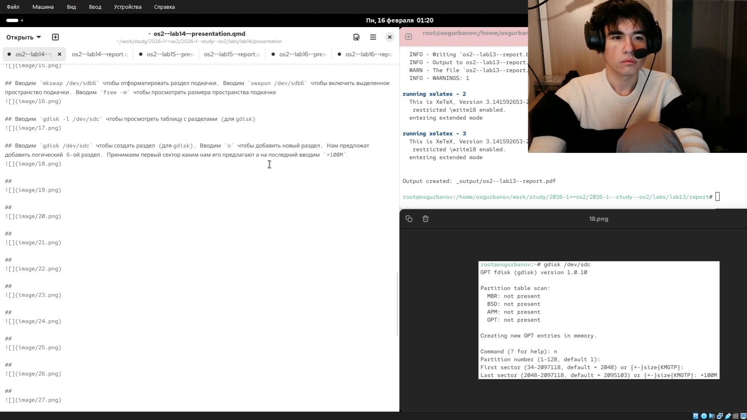This screenshot has height=420, width=747.
Task: Switch to the os2--lab16--presentation tab
Action: click(299, 54)
